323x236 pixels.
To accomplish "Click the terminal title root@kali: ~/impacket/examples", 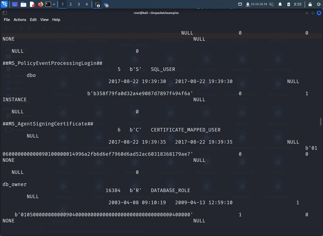I will [x=156, y=13].
